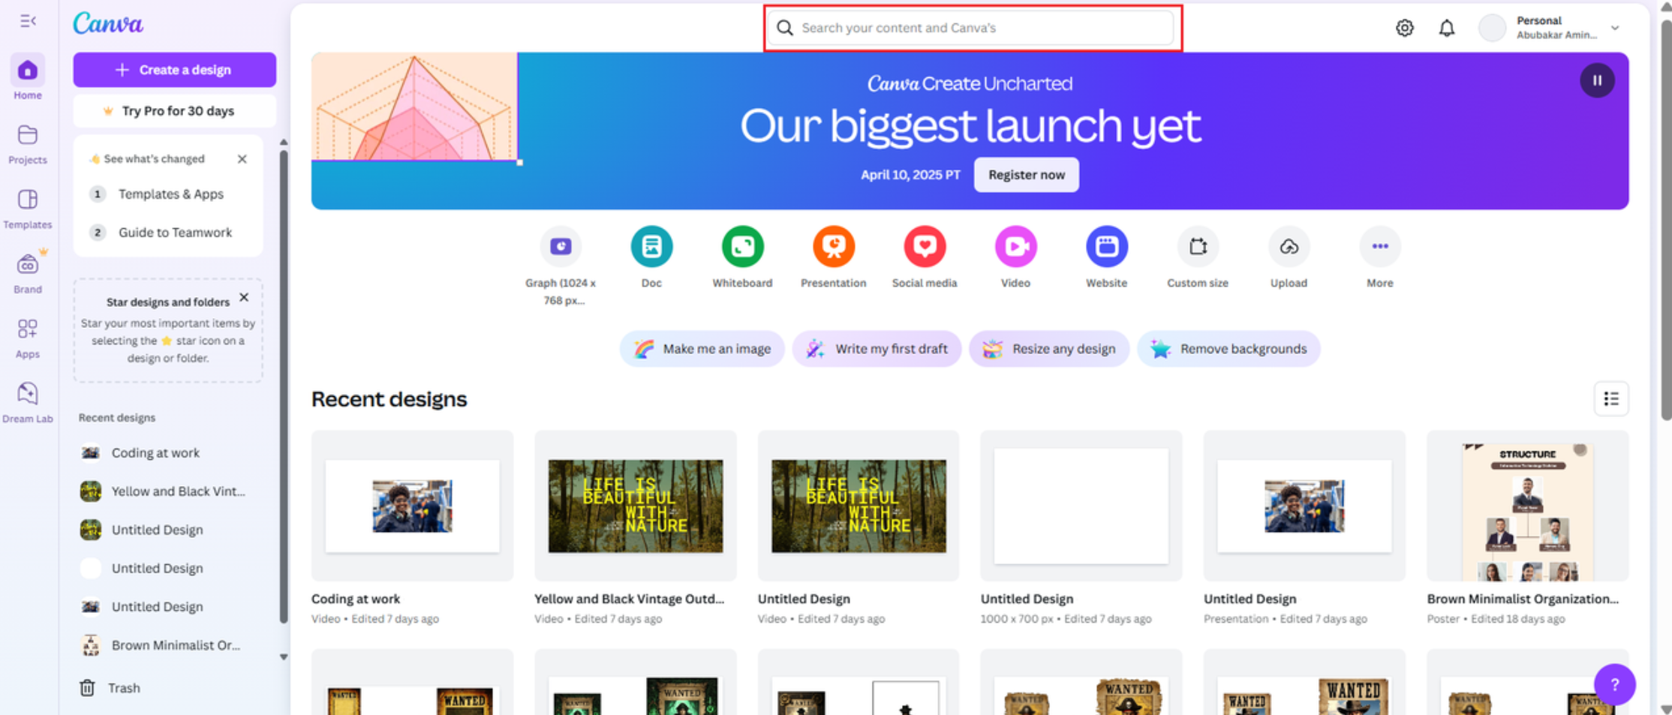Dismiss the Star designs and folders tip
The image size is (1672, 715).
pyautogui.click(x=244, y=297)
